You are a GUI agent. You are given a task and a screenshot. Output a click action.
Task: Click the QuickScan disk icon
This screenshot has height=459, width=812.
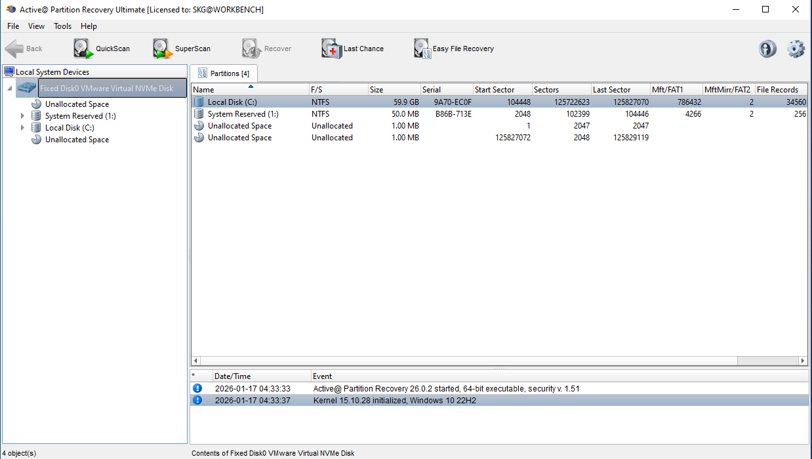[x=83, y=49]
